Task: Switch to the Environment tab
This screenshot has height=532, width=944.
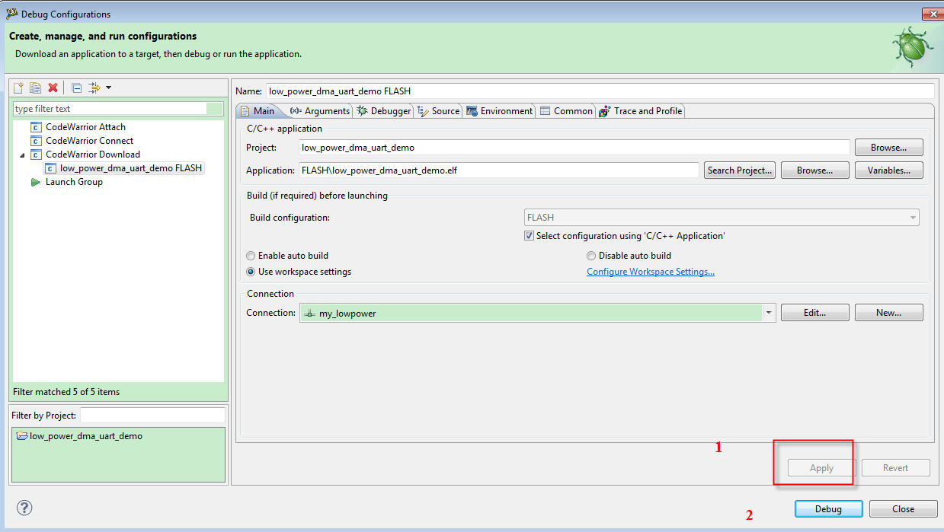Action: (500, 111)
